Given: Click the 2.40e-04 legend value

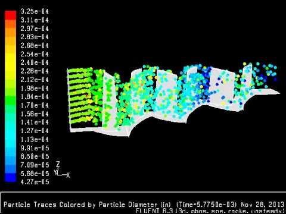Looking at the screenshot, I should pyautogui.click(x=35, y=62).
